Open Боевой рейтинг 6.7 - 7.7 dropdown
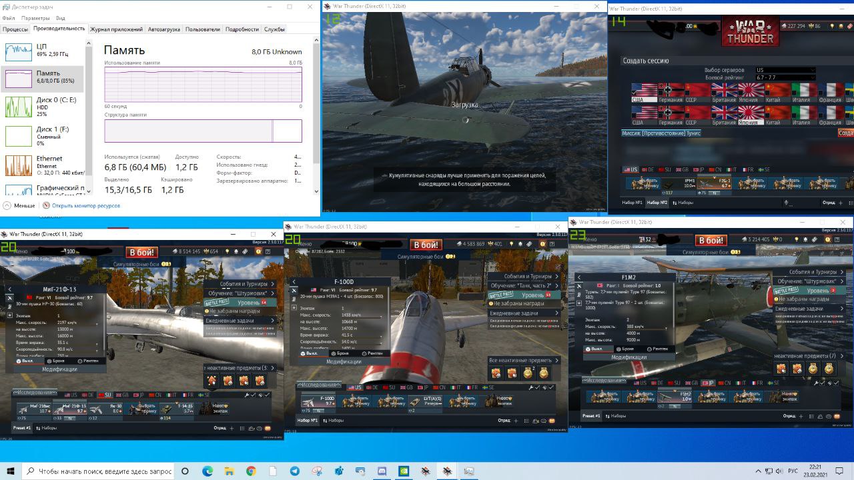854x480 pixels. 785,77
